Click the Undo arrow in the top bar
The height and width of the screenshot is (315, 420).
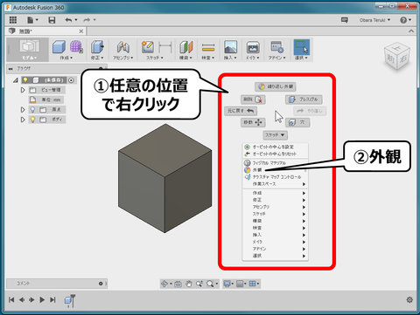68,20
